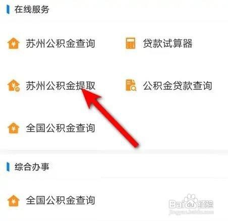The width and height of the screenshot is (228, 221).
Task: Tap the house icon beside 苏州公积金查询
Action: coord(14,43)
